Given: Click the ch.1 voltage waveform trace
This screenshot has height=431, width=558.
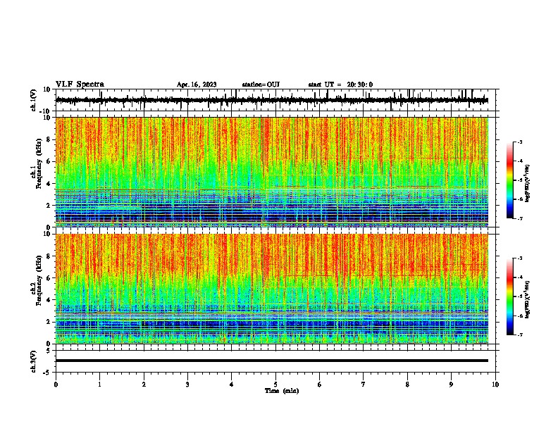Looking at the screenshot, I should [x=272, y=100].
